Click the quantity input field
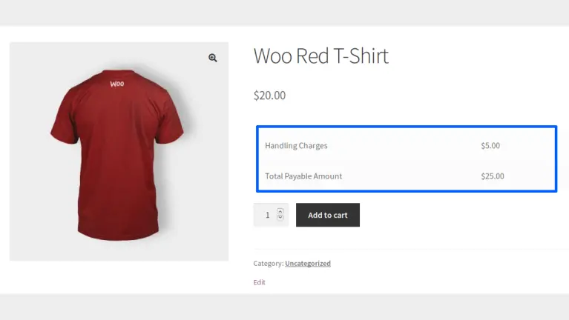 (267, 215)
